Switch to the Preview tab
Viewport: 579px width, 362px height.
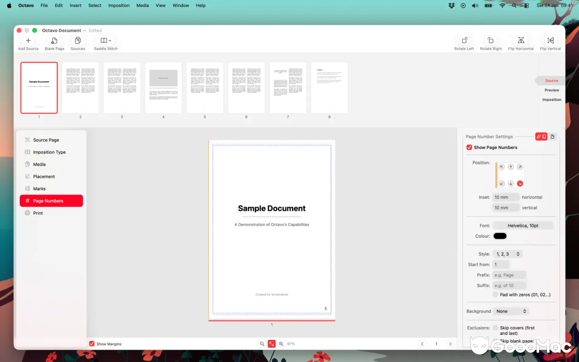click(551, 90)
